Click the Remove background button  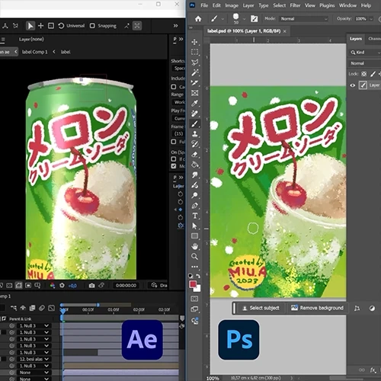coord(317,308)
